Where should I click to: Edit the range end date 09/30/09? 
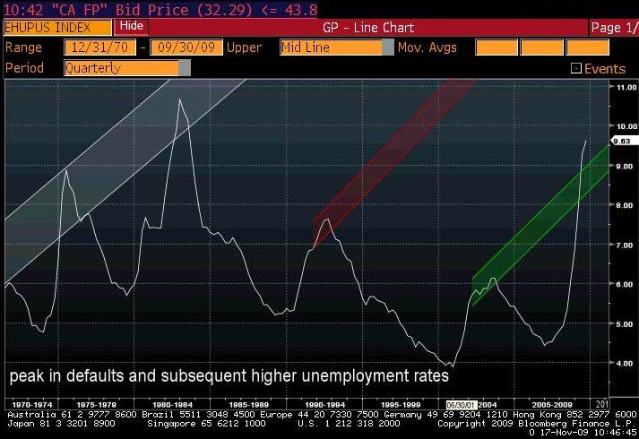coord(186,47)
